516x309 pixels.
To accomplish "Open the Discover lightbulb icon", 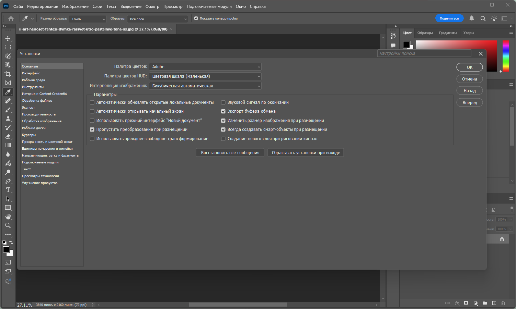I will 494,18.
